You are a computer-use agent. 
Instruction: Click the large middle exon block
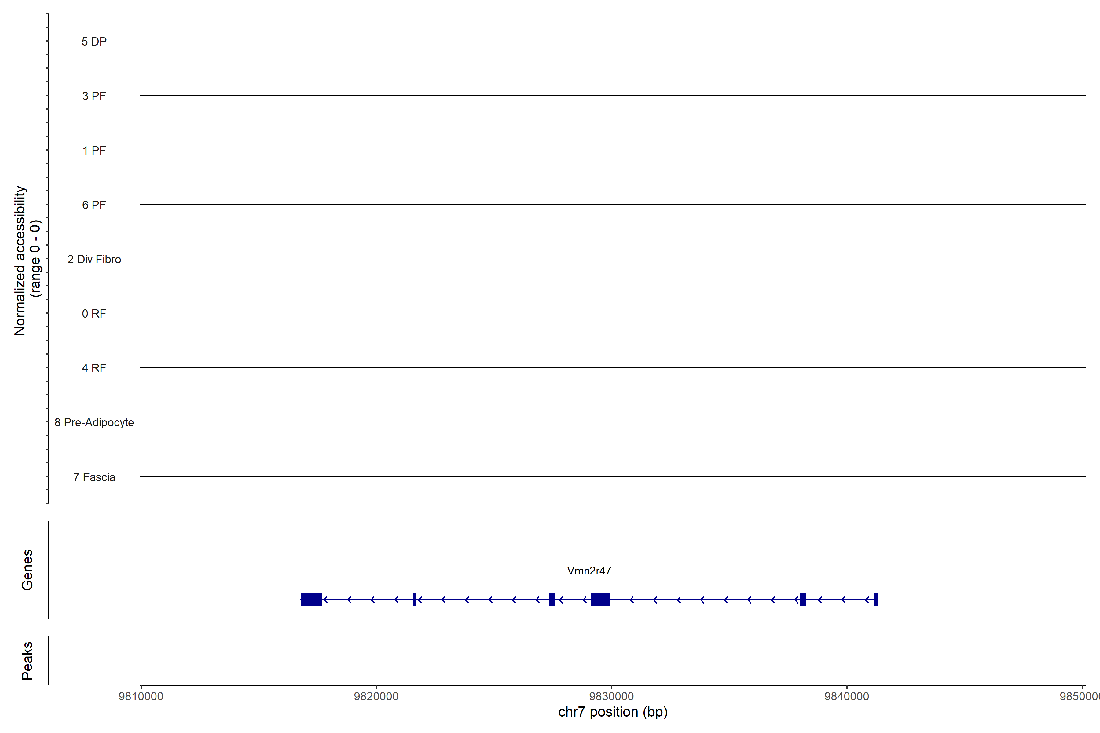(x=599, y=599)
